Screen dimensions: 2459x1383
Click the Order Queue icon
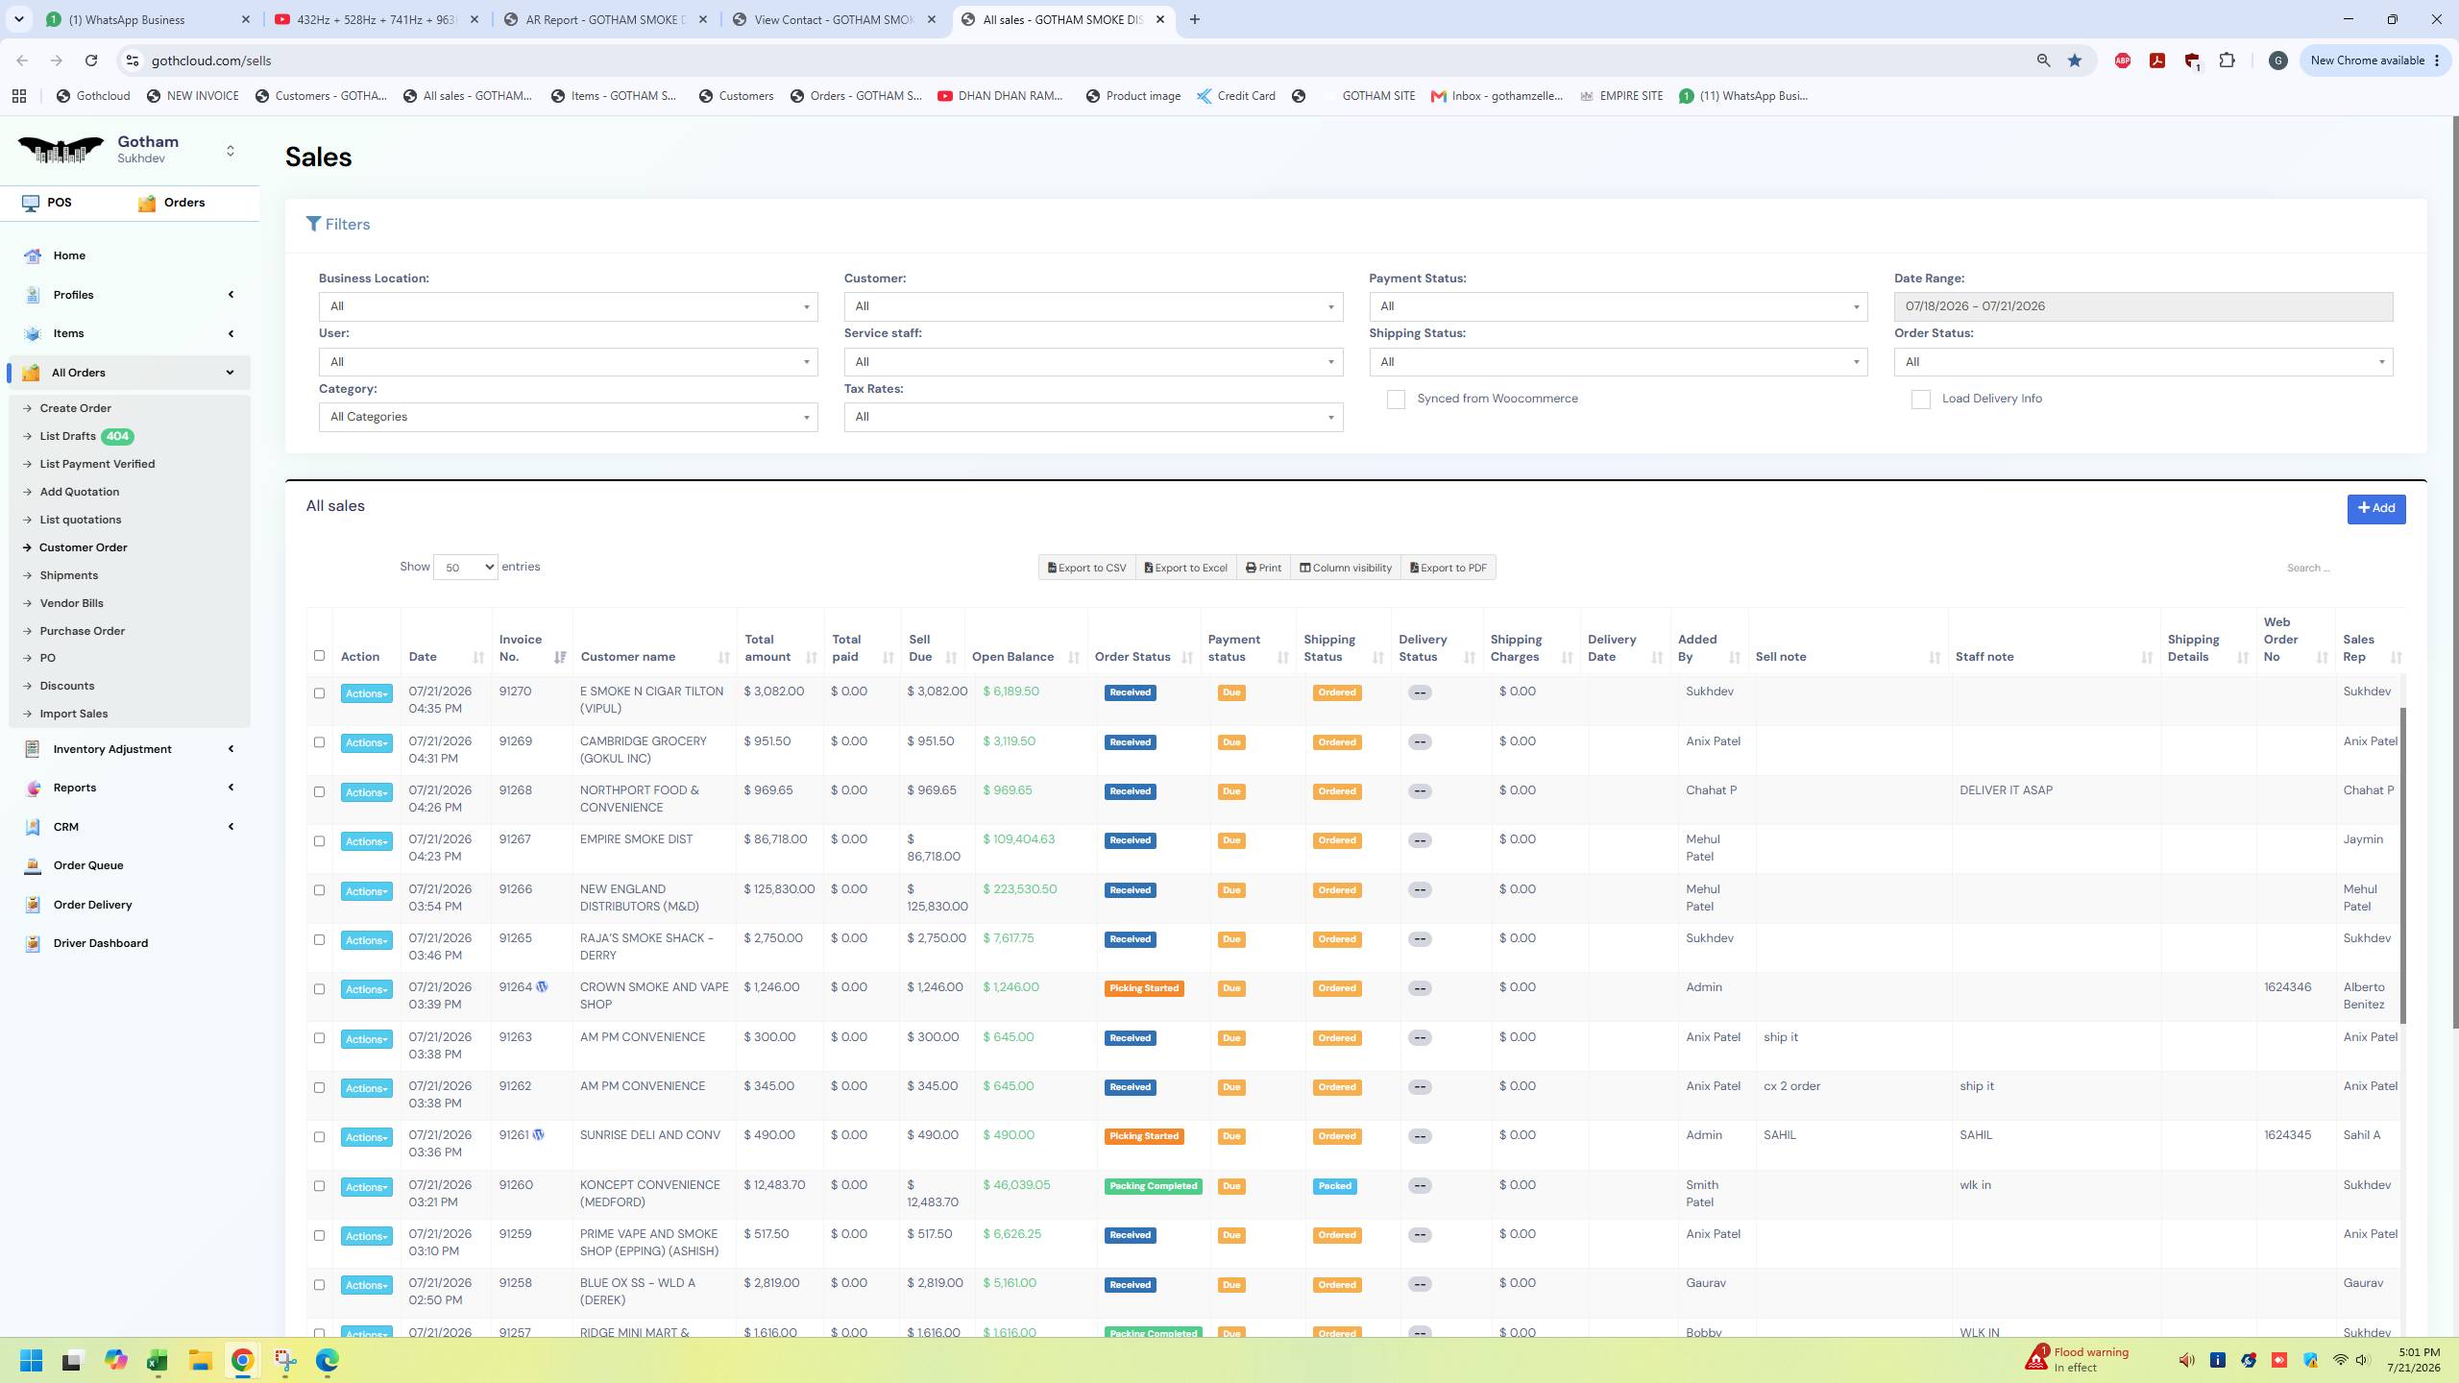[x=33, y=865]
